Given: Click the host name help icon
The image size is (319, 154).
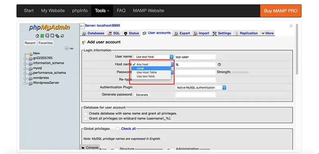Looking at the screenshot, I should tap(219, 64).
